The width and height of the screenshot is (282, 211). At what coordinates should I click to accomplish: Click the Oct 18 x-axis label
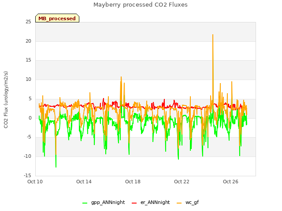(133, 182)
